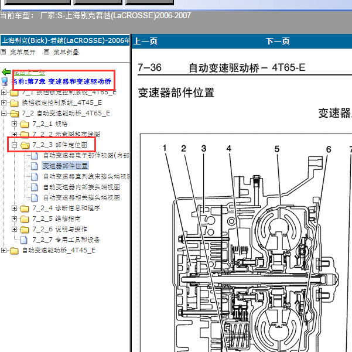
Task: Go to next page 下一页
Action: point(278,42)
